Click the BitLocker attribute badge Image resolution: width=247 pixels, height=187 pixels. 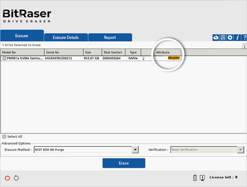coord(174,58)
